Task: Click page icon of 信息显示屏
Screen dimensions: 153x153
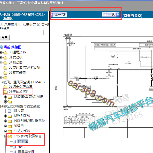Action: click(14, 151)
